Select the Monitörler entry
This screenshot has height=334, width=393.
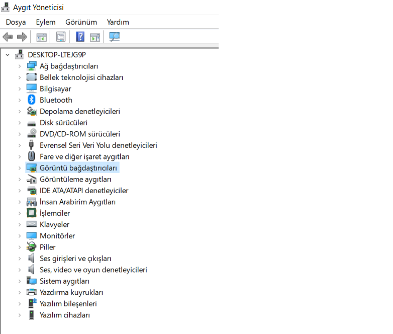point(57,236)
